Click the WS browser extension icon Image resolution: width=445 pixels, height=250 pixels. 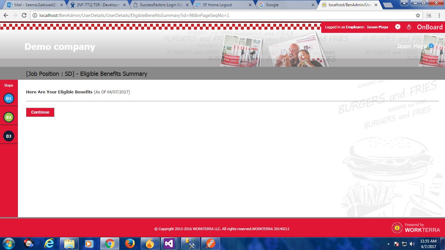point(429,15)
